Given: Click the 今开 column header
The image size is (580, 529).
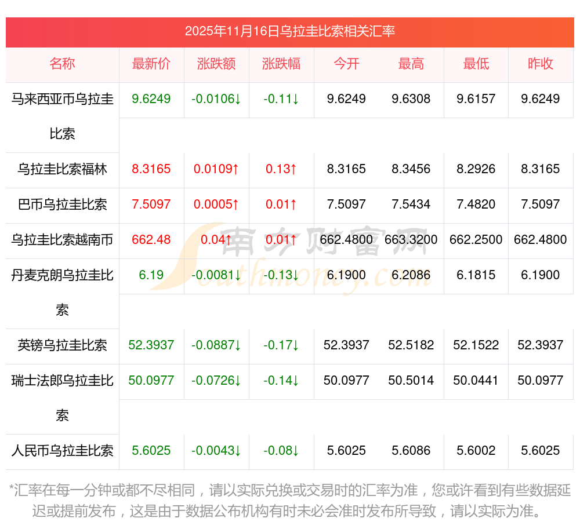Looking at the screenshot, I should pyautogui.click(x=346, y=64).
